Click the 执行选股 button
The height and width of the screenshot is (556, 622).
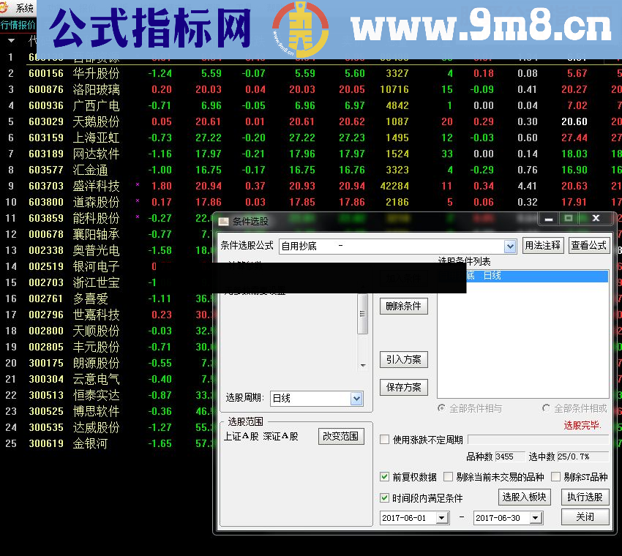pyautogui.click(x=585, y=497)
